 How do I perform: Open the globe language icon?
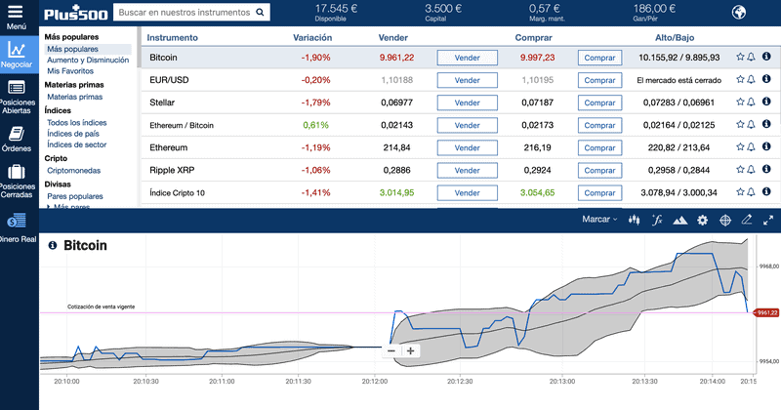pyautogui.click(x=739, y=12)
